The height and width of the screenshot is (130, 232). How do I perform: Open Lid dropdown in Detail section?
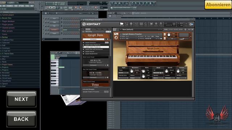[158, 73]
